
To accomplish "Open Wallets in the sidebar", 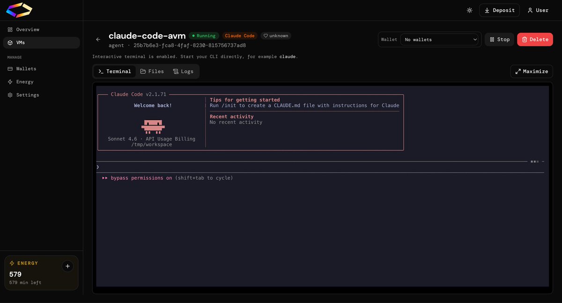I will coord(41,69).
